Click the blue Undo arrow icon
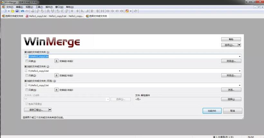This screenshot has width=264, height=138. pos(23,11)
